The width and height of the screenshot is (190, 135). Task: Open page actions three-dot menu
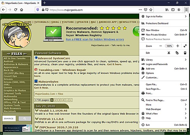[140, 10]
